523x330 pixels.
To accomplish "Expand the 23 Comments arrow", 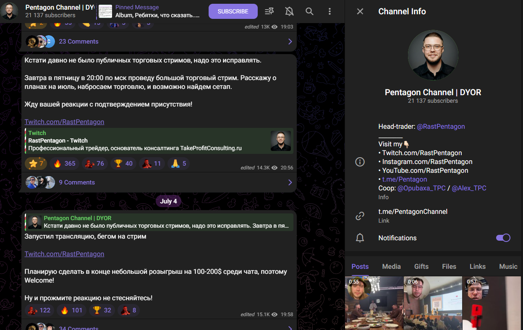I will (290, 42).
